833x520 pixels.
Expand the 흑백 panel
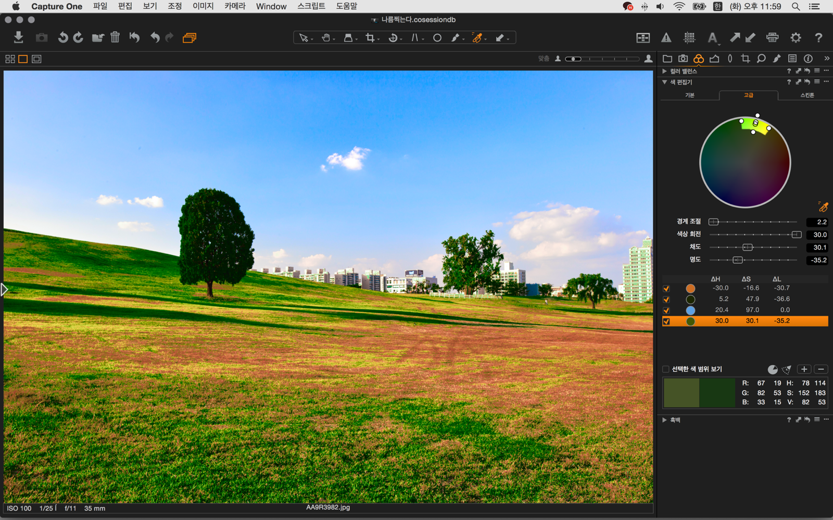[x=664, y=420]
